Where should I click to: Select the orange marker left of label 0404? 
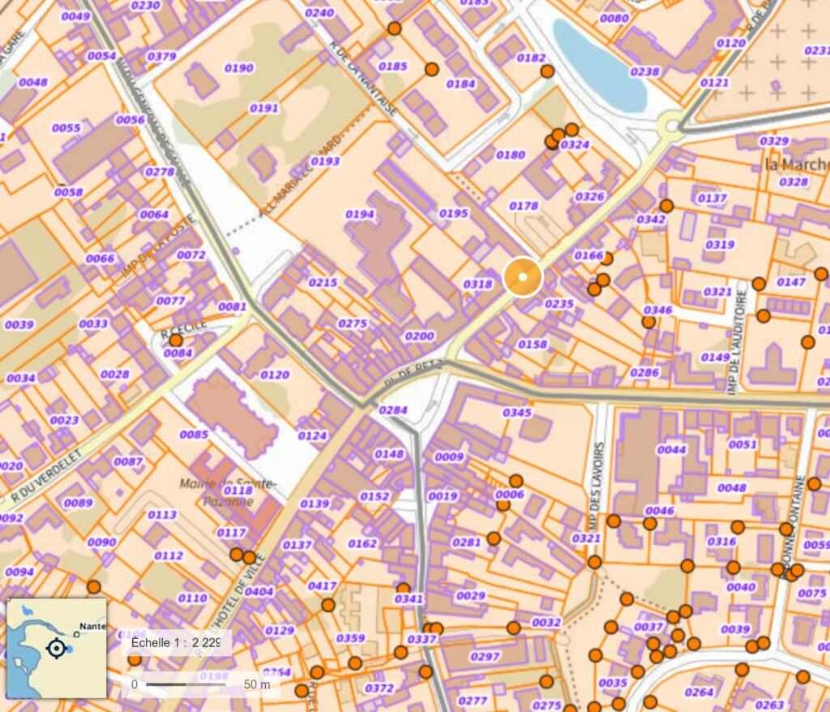click(249, 557)
